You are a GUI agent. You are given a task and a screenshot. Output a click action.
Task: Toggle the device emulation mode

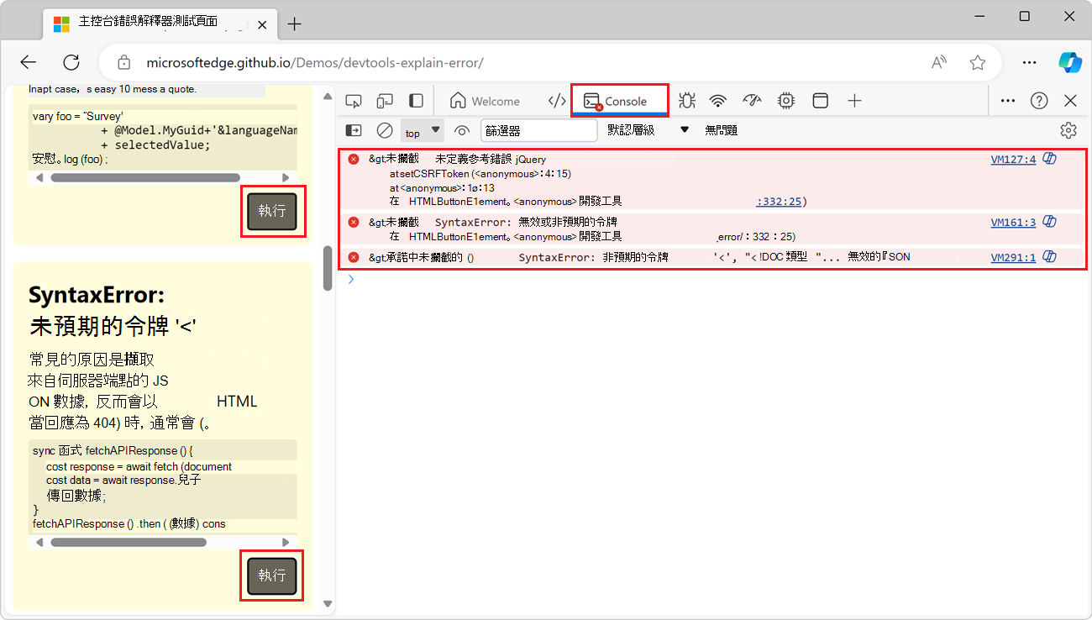(385, 100)
